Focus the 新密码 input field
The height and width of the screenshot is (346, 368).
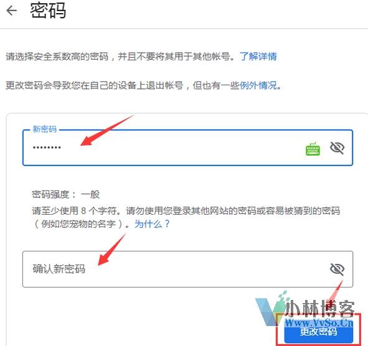[x=188, y=147]
